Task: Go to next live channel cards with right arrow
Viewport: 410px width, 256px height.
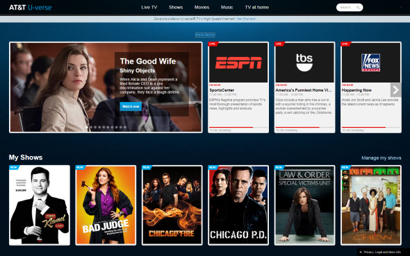Action: pos(396,90)
